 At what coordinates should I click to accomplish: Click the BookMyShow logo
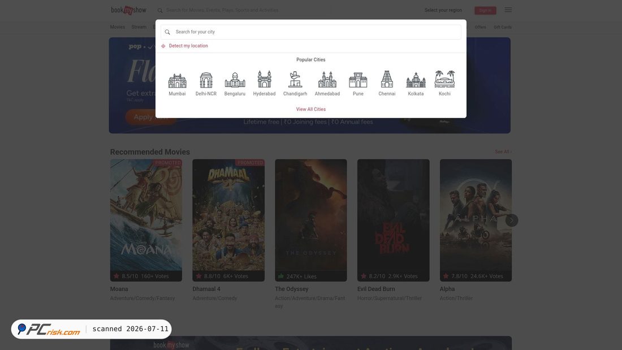click(x=128, y=10)
